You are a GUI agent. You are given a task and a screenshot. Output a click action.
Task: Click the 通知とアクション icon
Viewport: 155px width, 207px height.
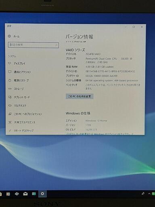click(10, 72)
